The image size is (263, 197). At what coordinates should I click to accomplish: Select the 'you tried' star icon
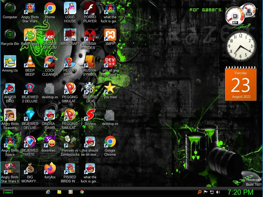click(x=110, y=91)
